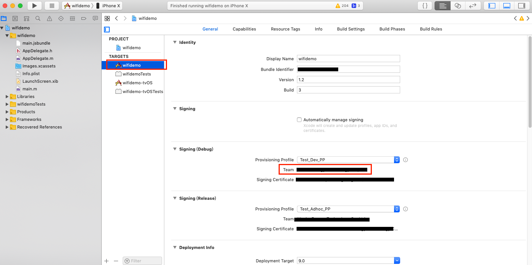
Task: Open the Project navigator folder icon
Action: pos(3,18)
